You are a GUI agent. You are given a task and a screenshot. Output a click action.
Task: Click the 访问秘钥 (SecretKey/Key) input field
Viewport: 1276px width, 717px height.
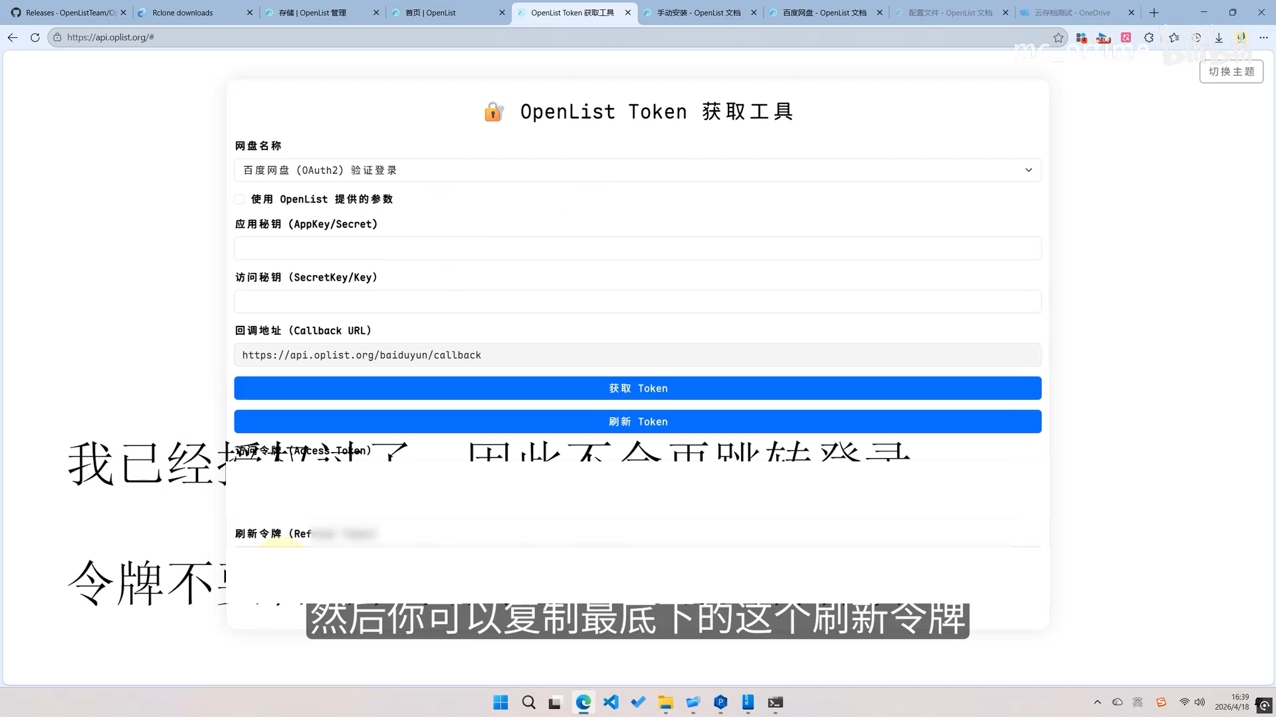click(637, 301)
